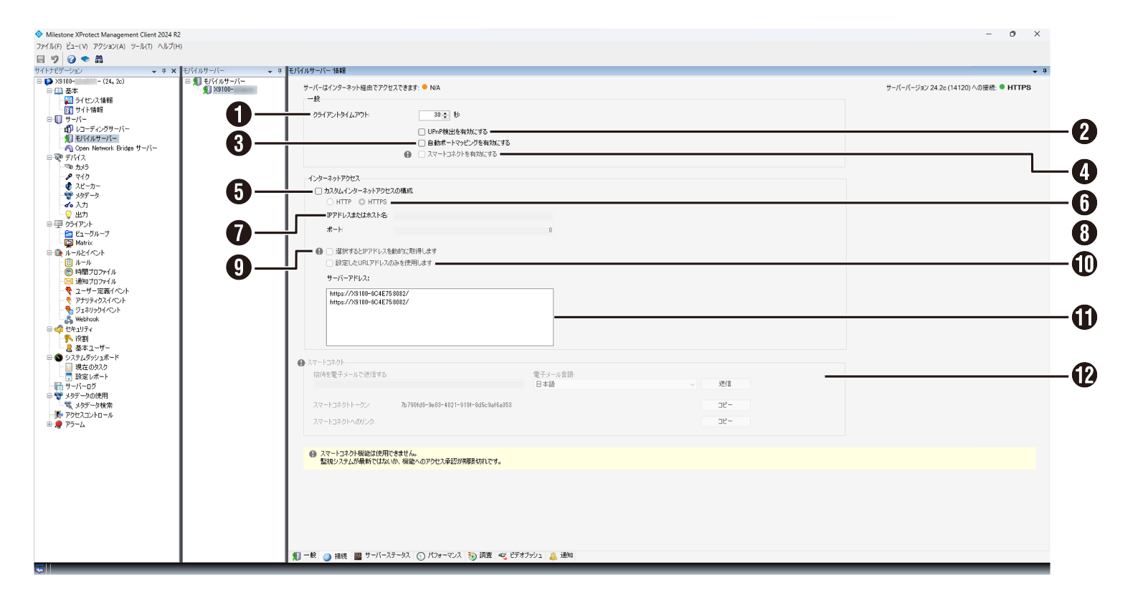The image size is (1143, 603).
Task: Collapse the セキュリティ tree node
Action: [49, 329]
